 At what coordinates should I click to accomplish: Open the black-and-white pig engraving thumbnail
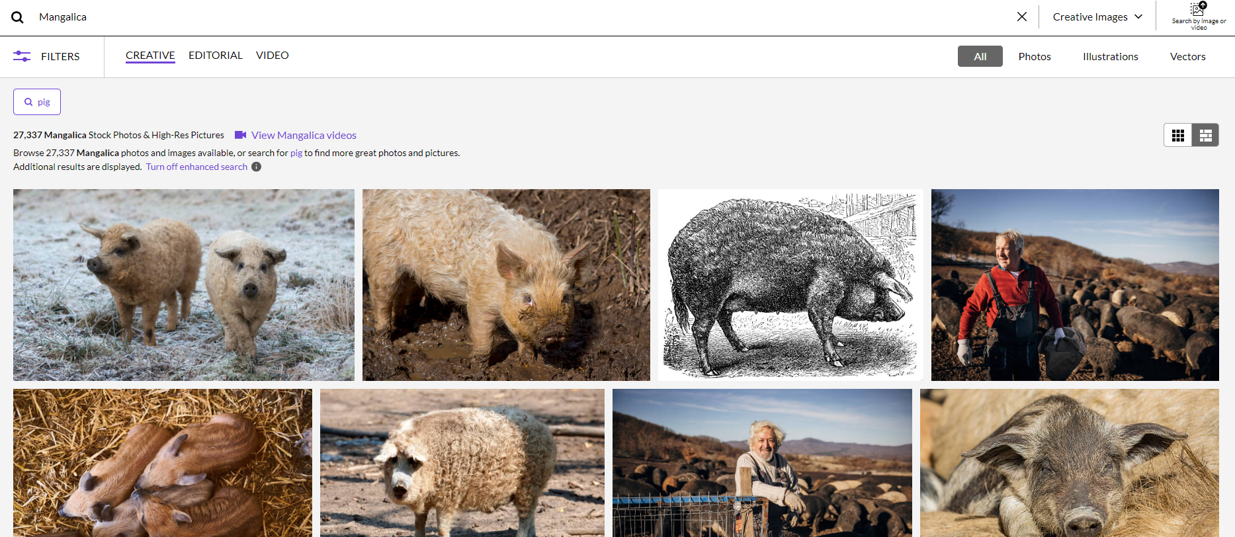(x=790, y=285)
